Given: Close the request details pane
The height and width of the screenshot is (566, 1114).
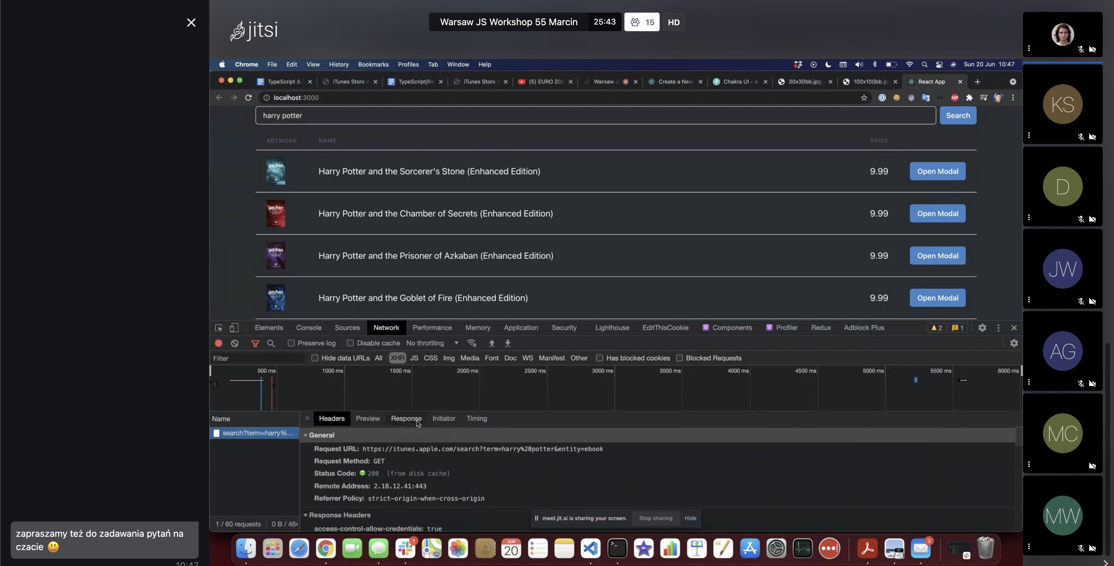Looking at the screenshot, I should 307,418.
